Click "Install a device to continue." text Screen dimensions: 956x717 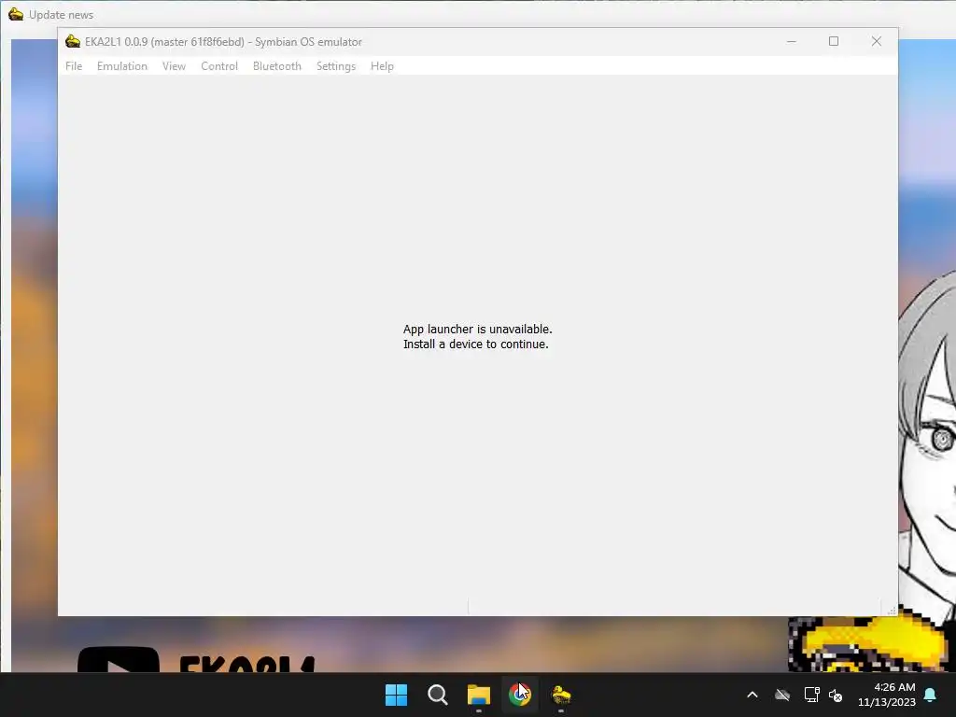point(475,344)
